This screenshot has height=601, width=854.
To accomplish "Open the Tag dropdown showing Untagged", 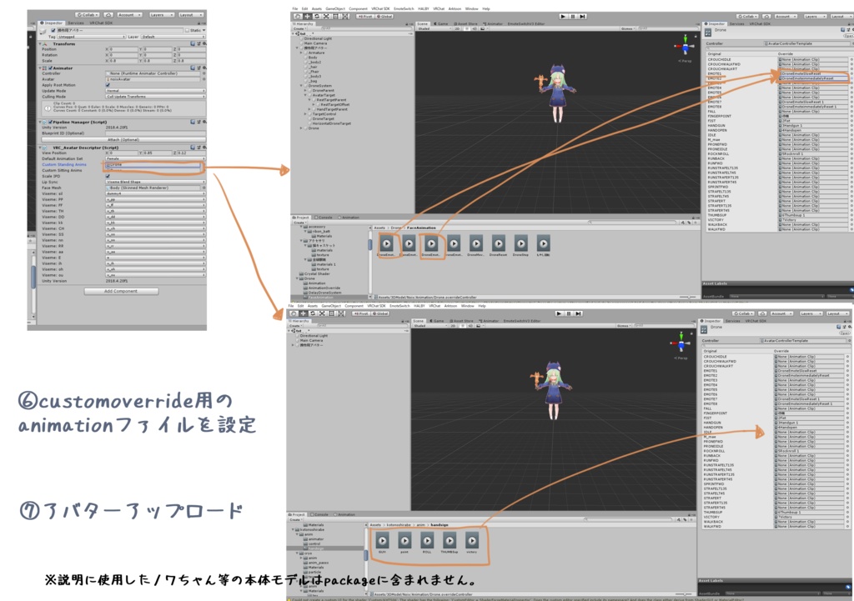I will pos(91,37).
